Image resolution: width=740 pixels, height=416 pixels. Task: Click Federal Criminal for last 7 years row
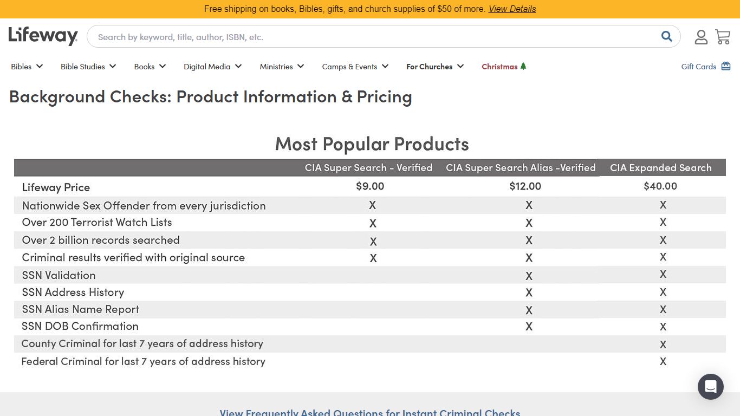(x=144, y=361)
